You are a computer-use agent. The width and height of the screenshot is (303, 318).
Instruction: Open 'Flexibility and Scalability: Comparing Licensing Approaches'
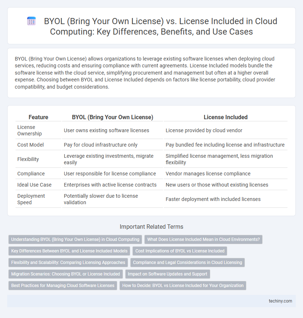coord(68,263)
